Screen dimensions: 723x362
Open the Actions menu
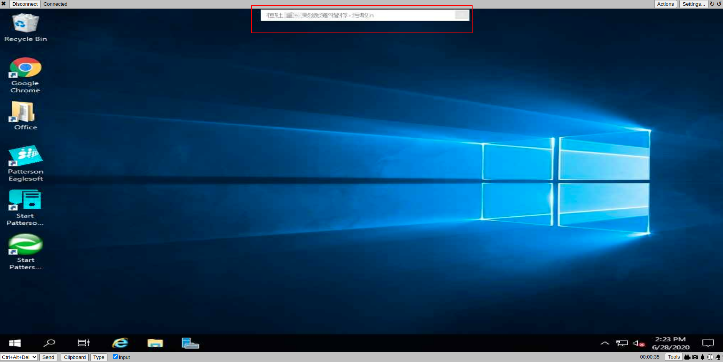[665, 4]
